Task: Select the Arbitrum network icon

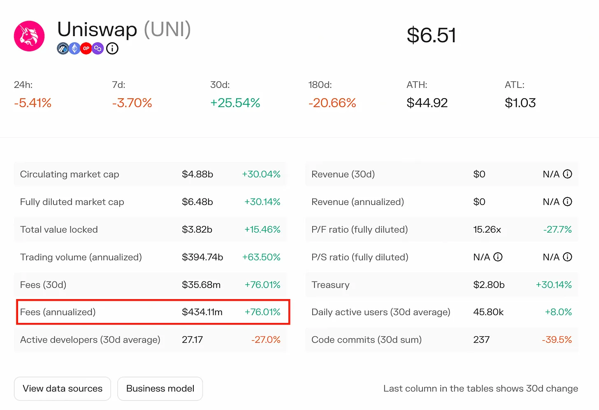Action: 63,48
